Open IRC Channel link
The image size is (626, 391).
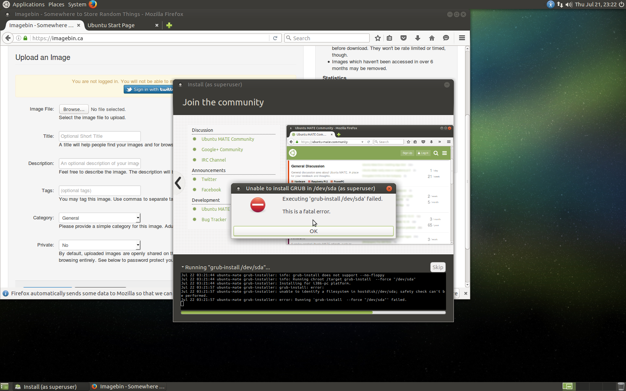(214, 160)
